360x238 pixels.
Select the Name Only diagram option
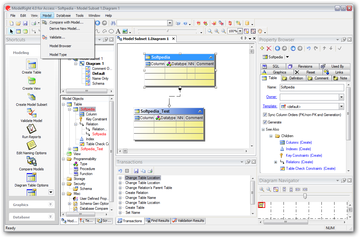[x=100, y=79]
